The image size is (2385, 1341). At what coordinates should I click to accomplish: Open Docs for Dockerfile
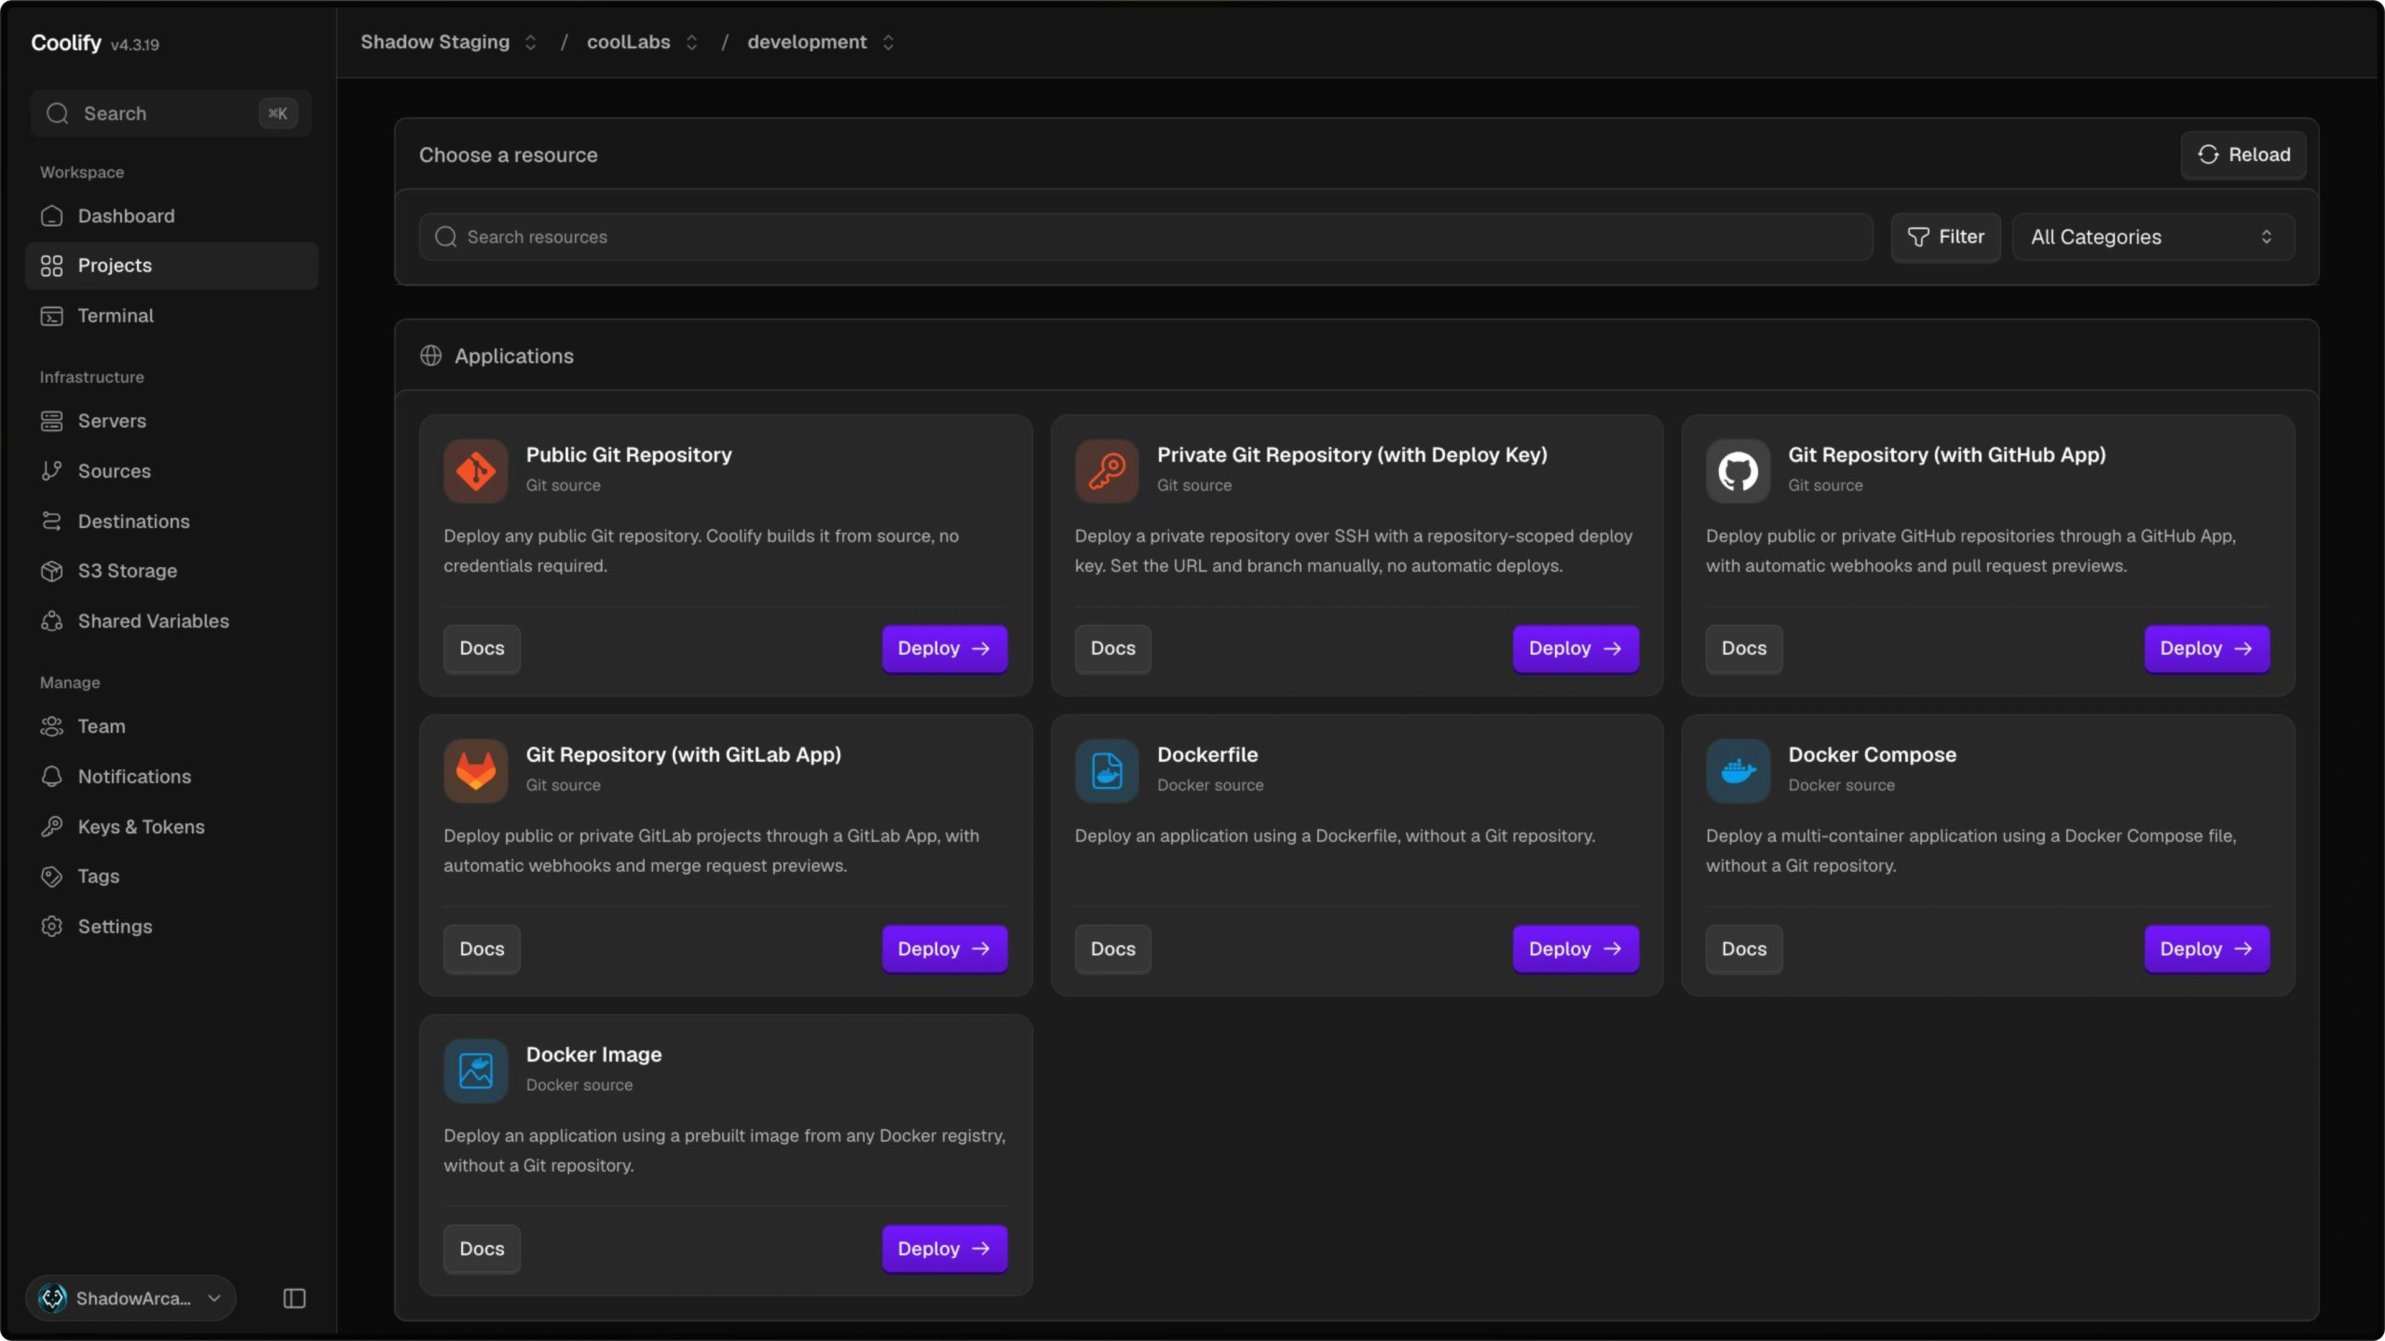[x=1113, y=947]
